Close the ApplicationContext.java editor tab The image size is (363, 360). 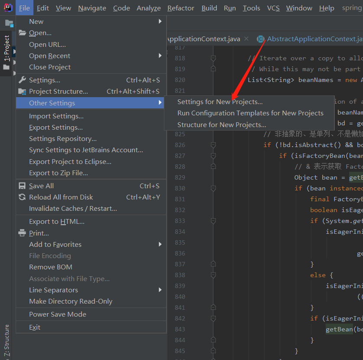click(x=246, y=39)
